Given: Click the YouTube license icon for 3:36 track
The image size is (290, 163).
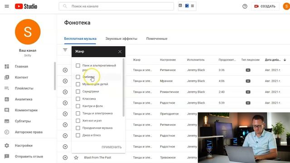Looking at the screenshot, I should 248,70.
